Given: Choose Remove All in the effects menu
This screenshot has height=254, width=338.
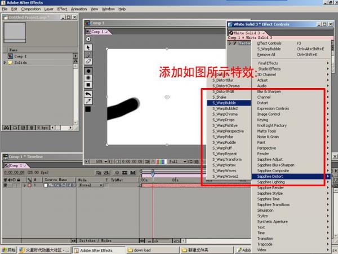Looking at the screenshot, I should pos(291,55).
